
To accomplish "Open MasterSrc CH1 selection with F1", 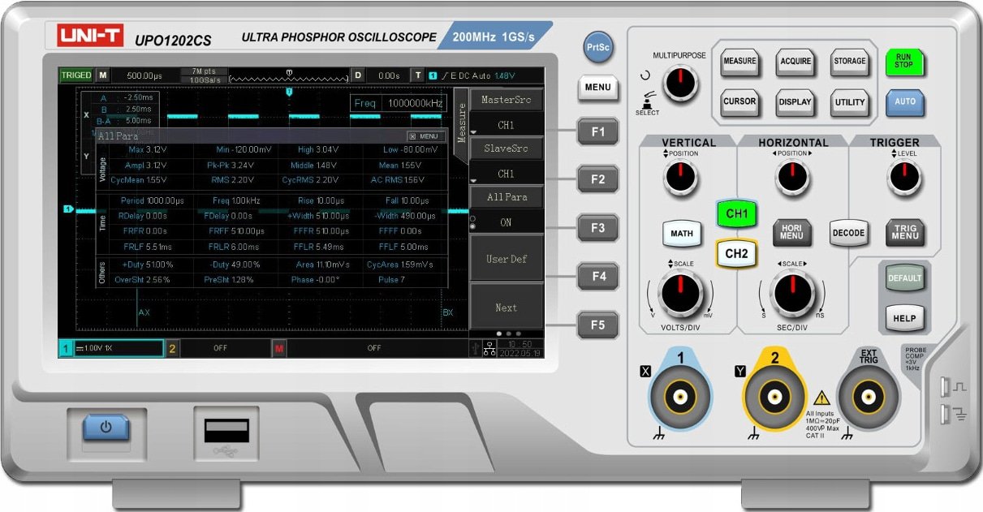I will (x=597, y=131).
